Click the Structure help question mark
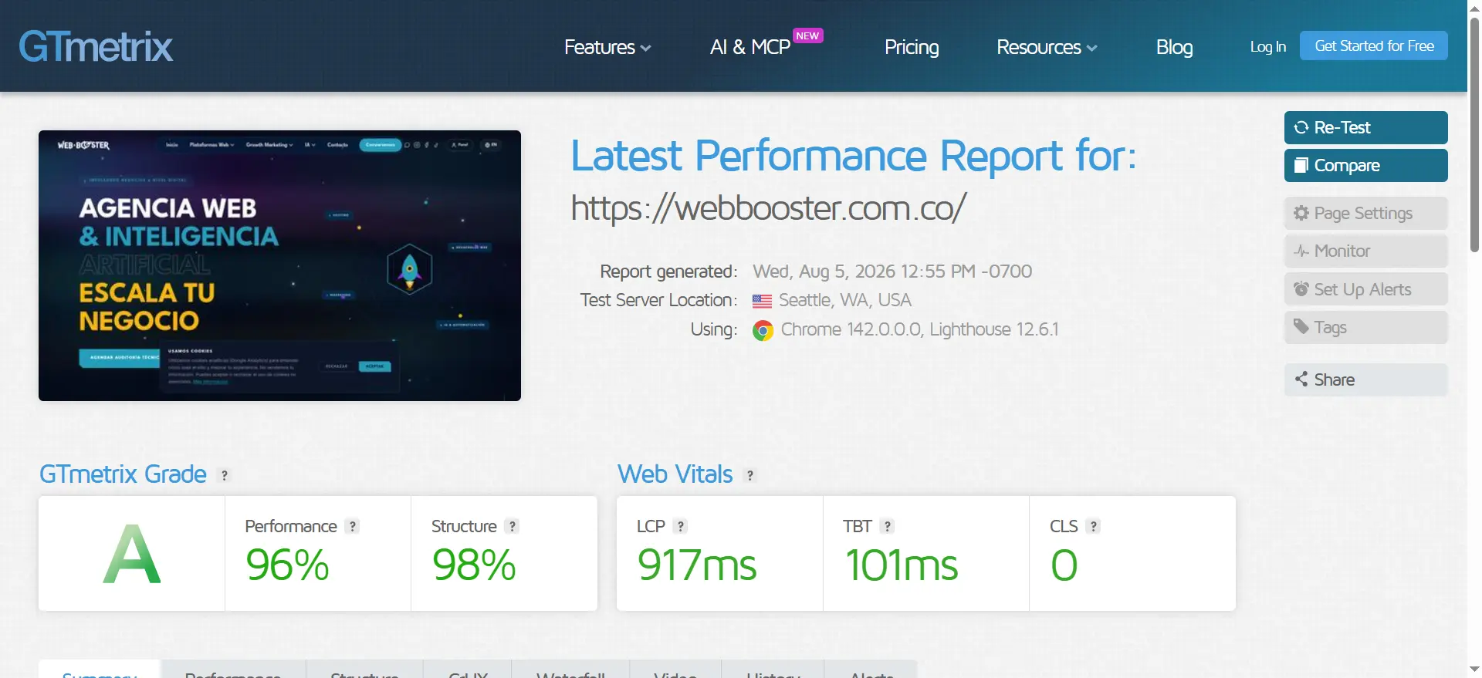The height and width of the screenshot is (678, 1482). click(x=512, y=526)
